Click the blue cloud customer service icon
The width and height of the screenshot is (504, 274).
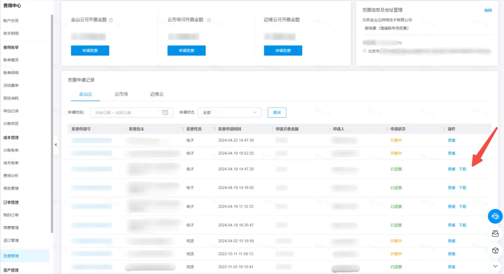tap(495, 216)
